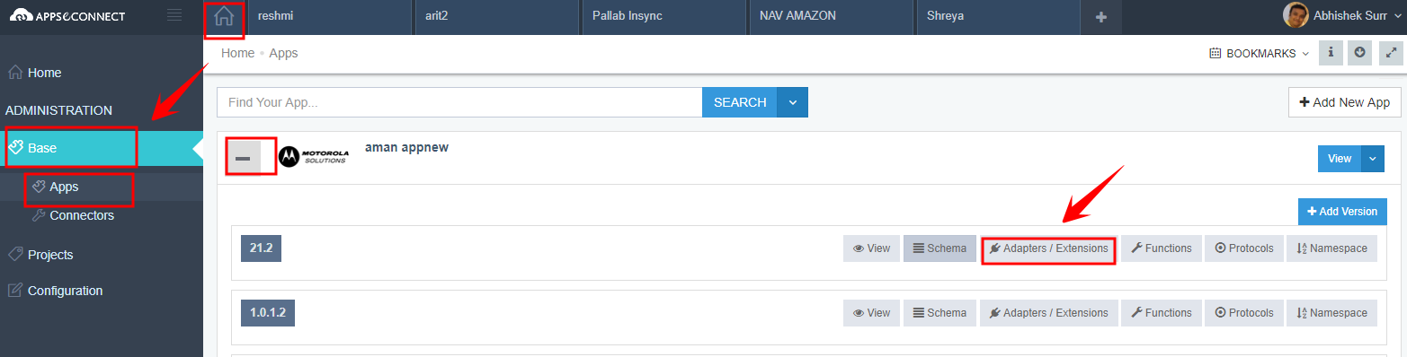This screenshot has width=1407, height=357.
Task: Open Home in the sidebar
Action: 102,73
